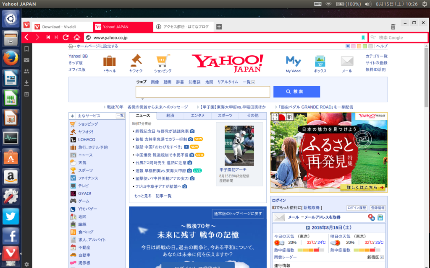Click the fast forward navigation button
Screen dimensions: 430x268
click(57, 37)
